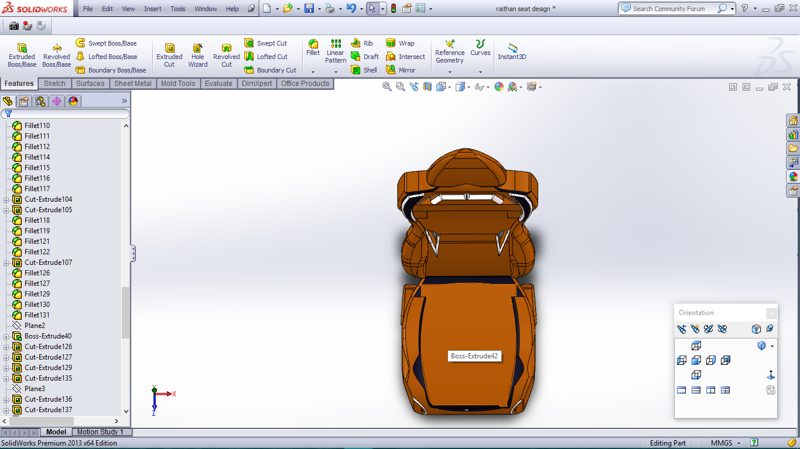Click the Intersect button

click(x=405, y=57)
